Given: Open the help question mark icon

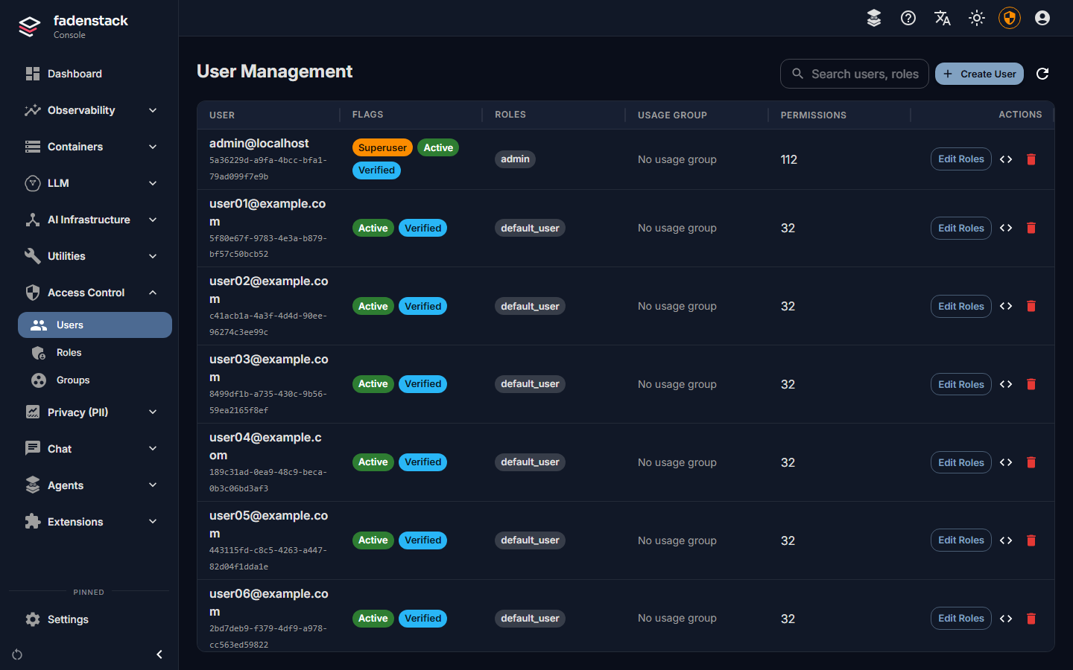Looking at the screenshot, I should point(908,18).
